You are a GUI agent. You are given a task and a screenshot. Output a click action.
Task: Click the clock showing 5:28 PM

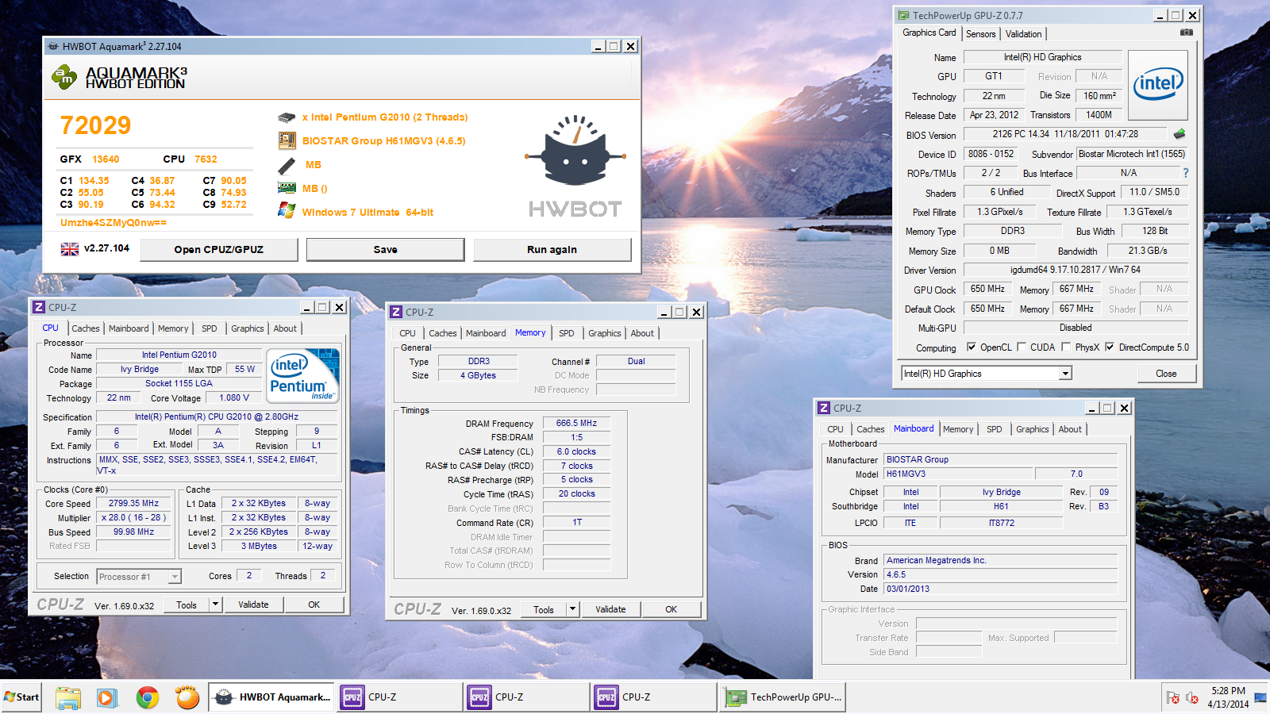coord(1228,691)
